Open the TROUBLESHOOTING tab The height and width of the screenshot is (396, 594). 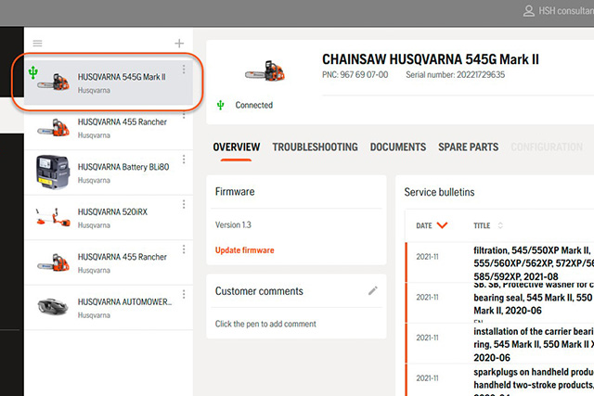316,147
